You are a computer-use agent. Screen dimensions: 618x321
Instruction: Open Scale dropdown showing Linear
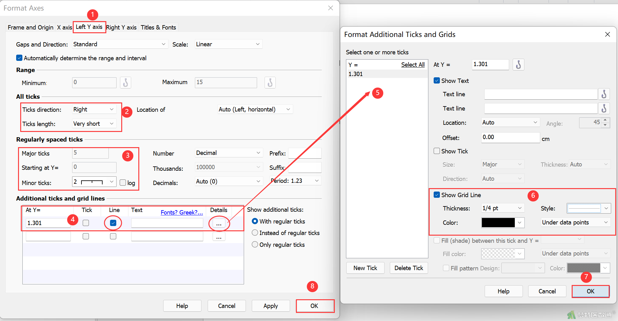tap(228, 44)
